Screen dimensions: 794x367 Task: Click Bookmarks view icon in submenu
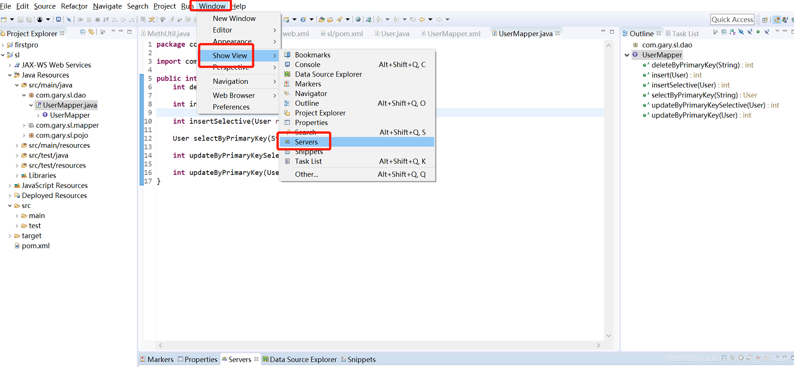[x=287, y=55]
